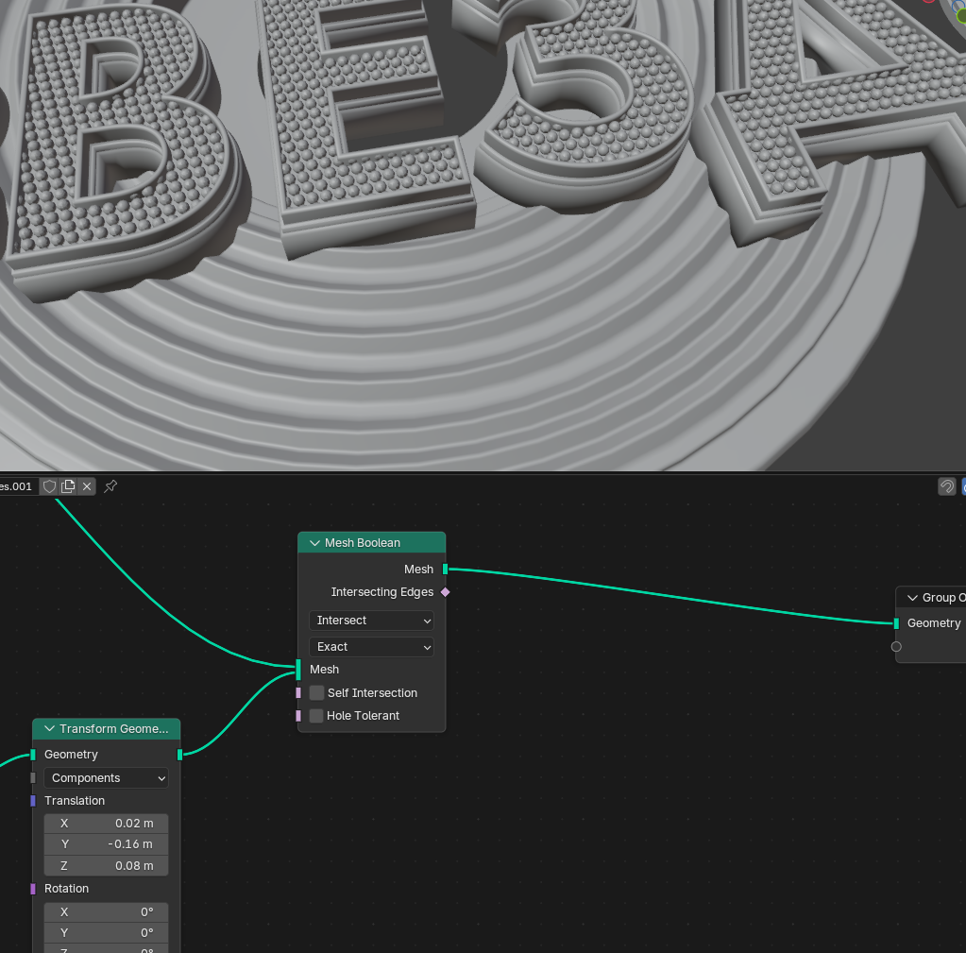Collapse the Mesh Boolean node

point(314,543)
